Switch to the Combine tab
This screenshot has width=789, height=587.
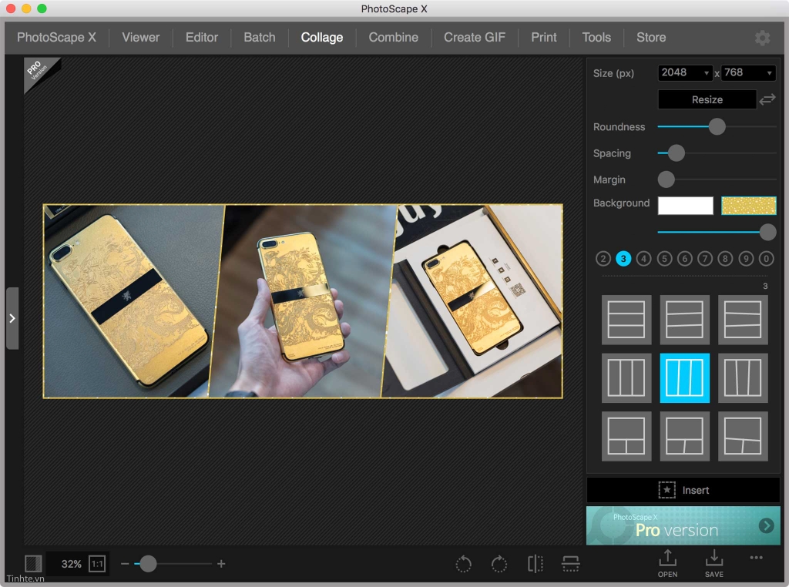[394, 37]
